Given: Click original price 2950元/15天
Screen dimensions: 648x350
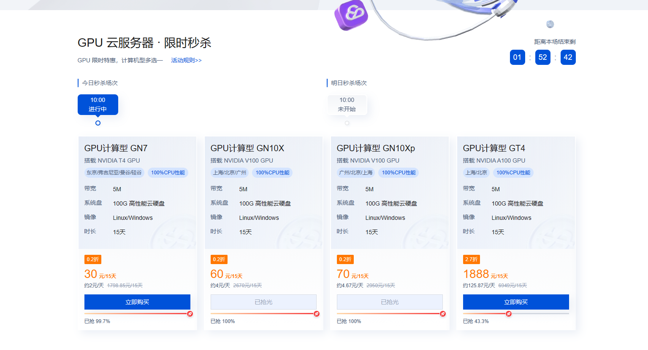Looking at the screenshot, I should (381, 286).
